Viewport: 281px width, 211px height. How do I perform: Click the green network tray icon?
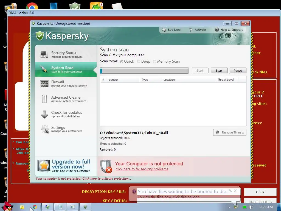click(x=244, y=207)
